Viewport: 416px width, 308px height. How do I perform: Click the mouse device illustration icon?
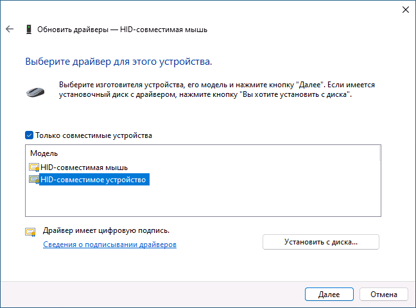point(35,92)
